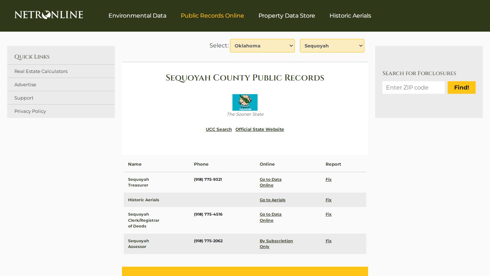Screen dimensions: 490x276
Task: Open the UCC Search link
Action: click(x=219, y=129)
